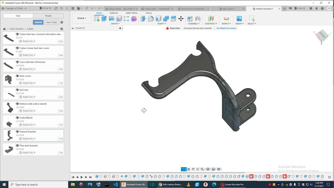Viewport: 334px width, 188px height.
Task: Click the data panel settings gear
Action: pos(62,22)
